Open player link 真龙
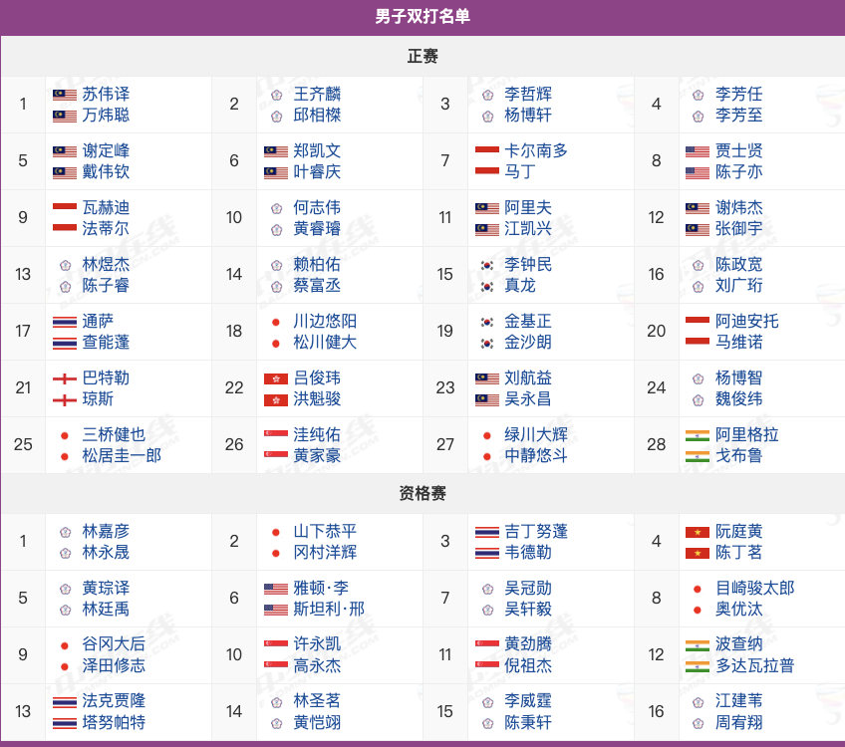The image size is (845, 747). (519, 286)
